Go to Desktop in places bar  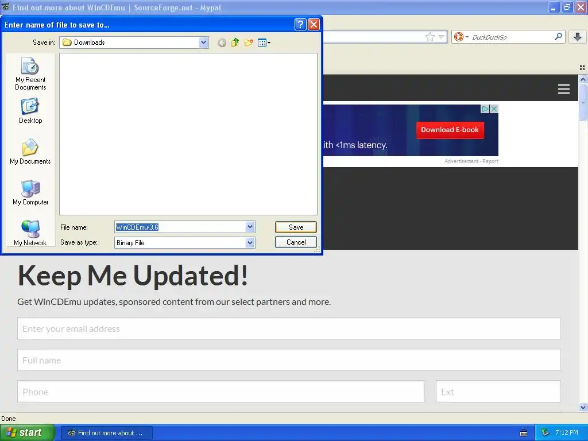coord(30,111)
